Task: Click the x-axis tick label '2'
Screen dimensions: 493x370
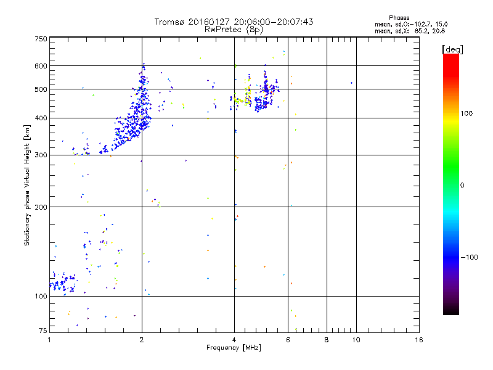Action: coord(142,340)
